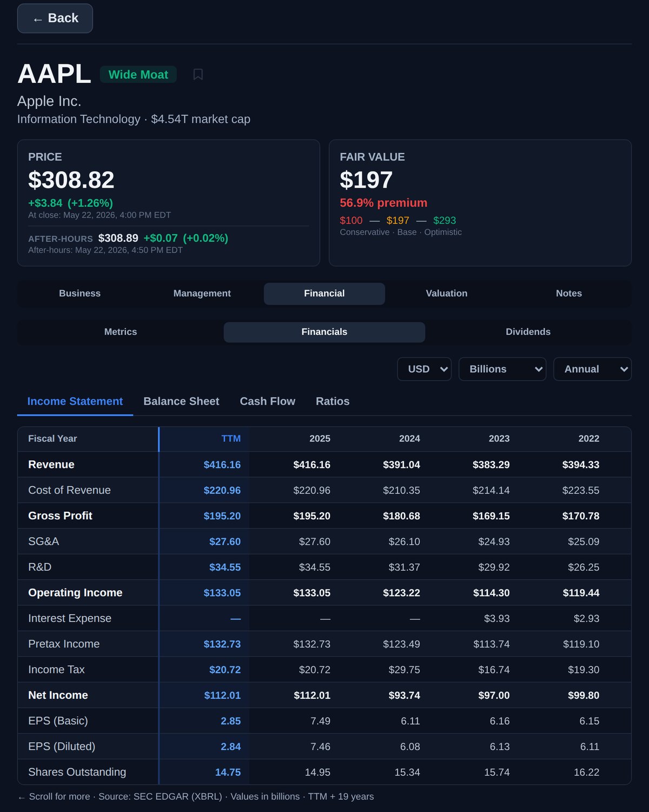Click the R&D row label
Viewport: 649px width, 812px height.
point(39,567)
